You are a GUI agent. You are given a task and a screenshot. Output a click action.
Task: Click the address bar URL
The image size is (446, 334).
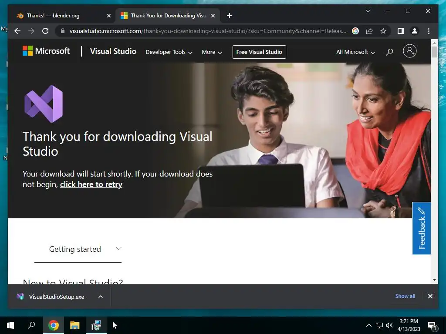tap(208, 31)
